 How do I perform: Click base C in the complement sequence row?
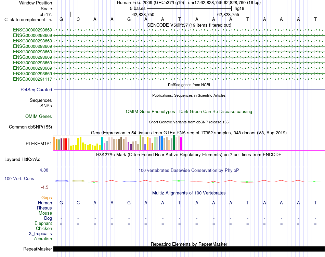[78, 19]
